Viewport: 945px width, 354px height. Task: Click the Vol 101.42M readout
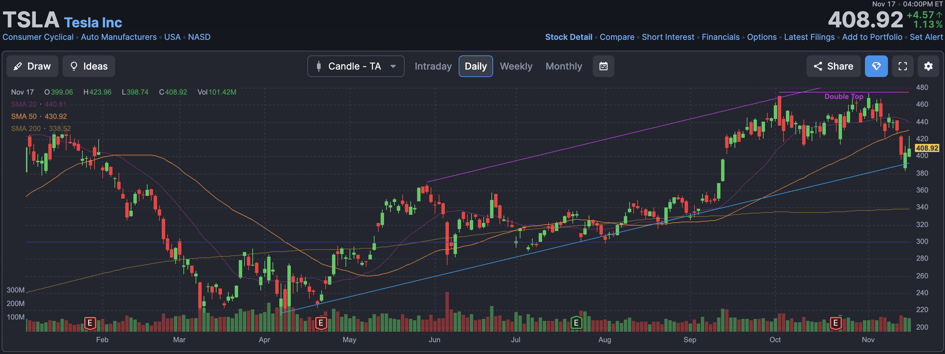217,92
